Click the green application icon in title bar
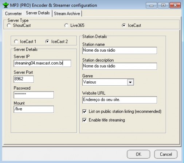This screenshot has width=184, height=163. [5, 5]
